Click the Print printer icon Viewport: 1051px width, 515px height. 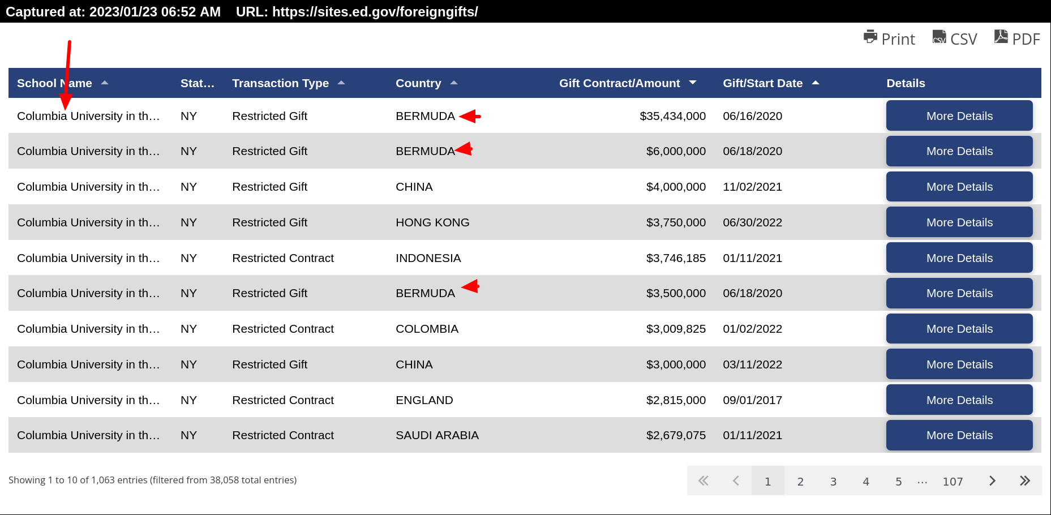(870, 37)
